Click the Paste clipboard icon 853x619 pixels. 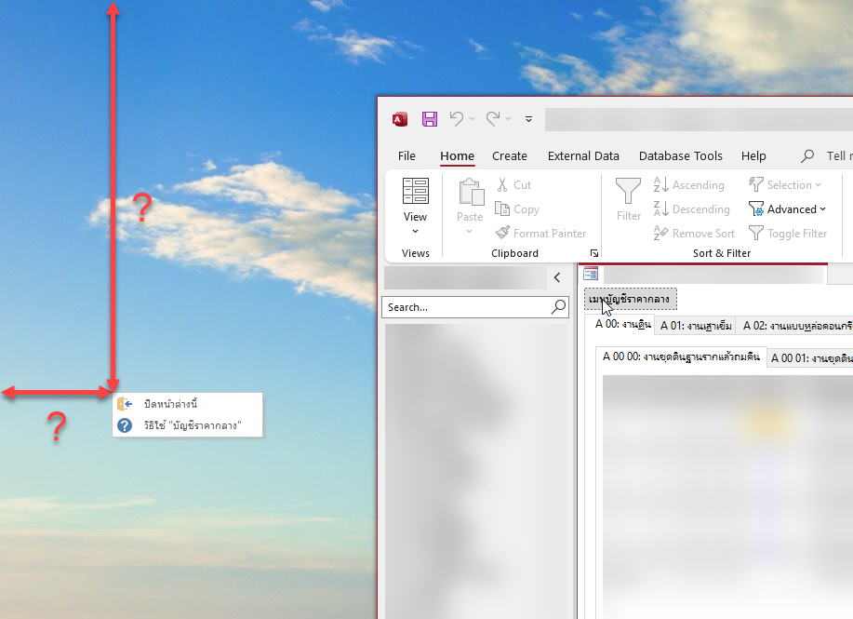(471, 192)
